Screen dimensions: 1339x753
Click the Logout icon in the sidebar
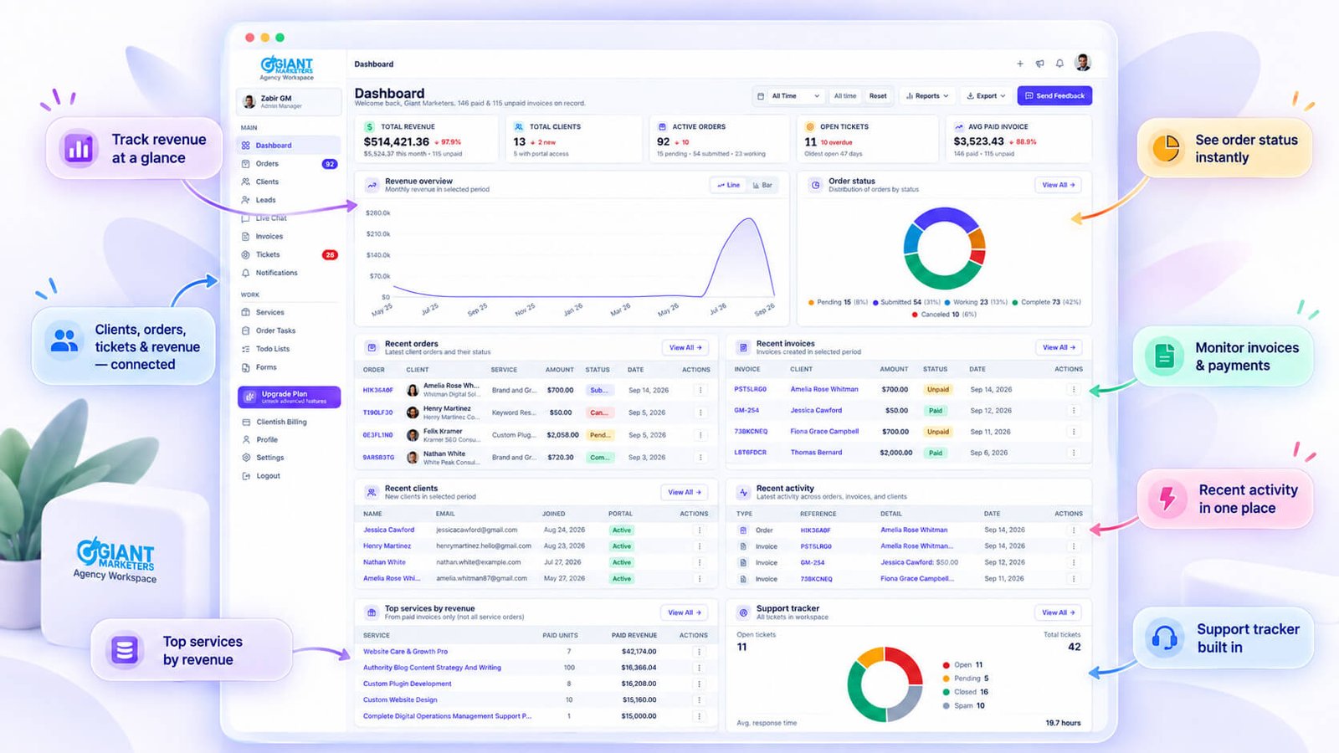[246, 476]
